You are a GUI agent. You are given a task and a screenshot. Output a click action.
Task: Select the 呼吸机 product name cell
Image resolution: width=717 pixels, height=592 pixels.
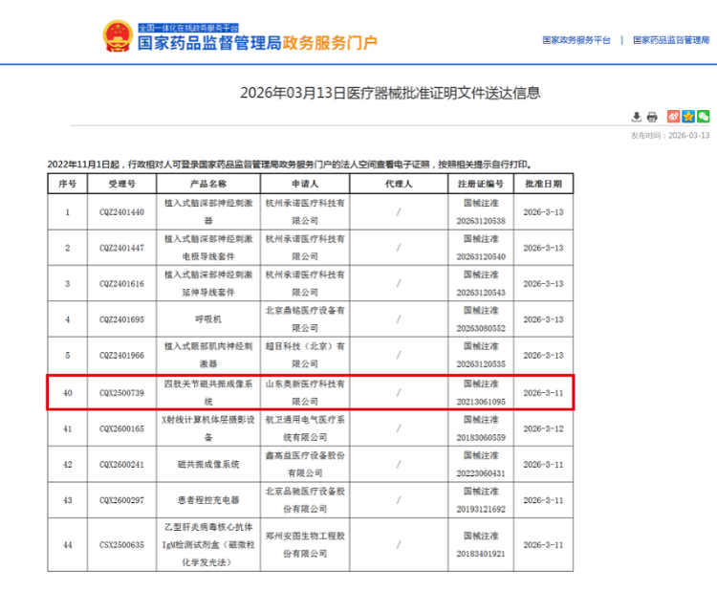coord(208,319)
